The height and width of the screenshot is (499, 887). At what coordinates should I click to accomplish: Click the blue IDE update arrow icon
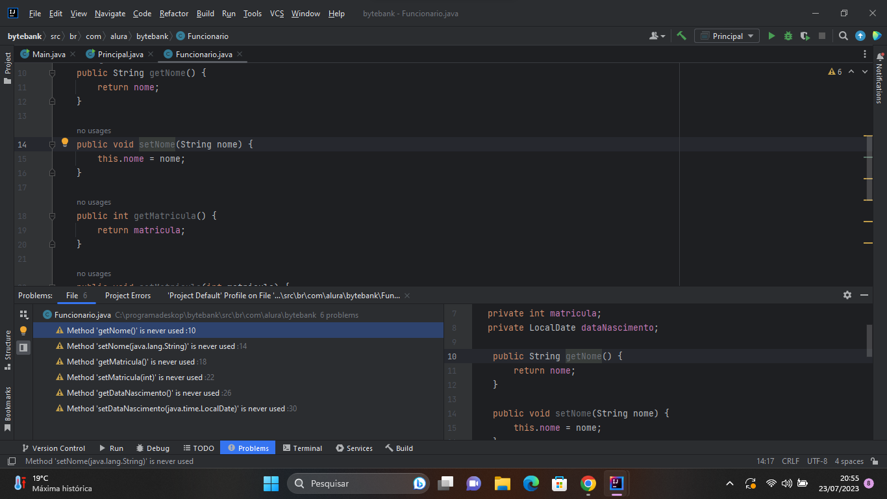tap(860, 36)
